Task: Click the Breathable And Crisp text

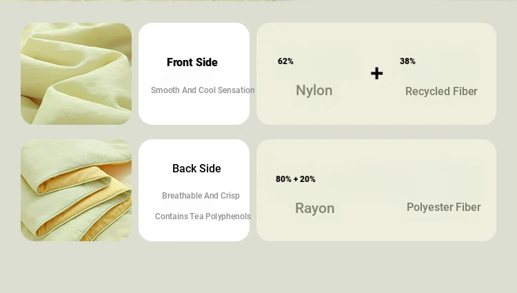Action: [201, 195]
